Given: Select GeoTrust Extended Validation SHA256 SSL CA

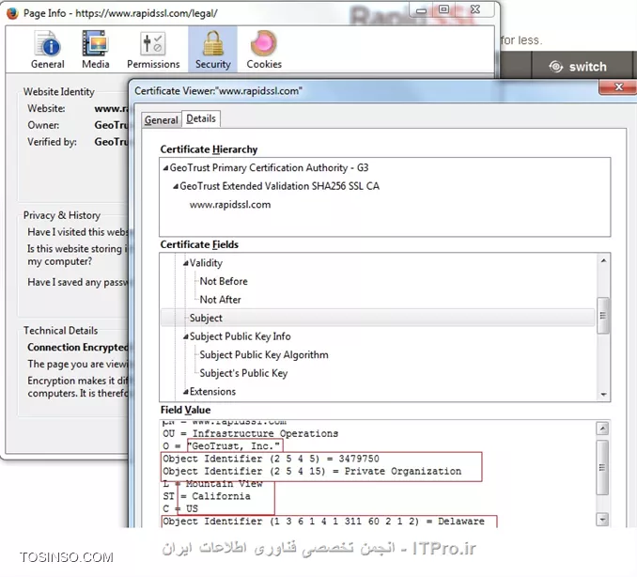Looking at the screenshot, I should [x=279, y=186].
